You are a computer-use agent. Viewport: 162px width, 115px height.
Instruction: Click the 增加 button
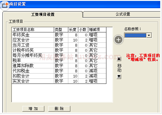tap(33, 109)
